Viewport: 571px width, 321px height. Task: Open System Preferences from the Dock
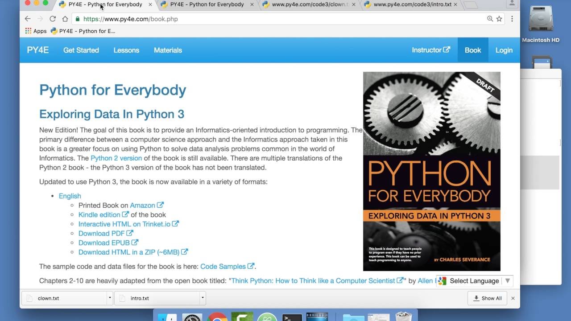click(x=193, y=317)
